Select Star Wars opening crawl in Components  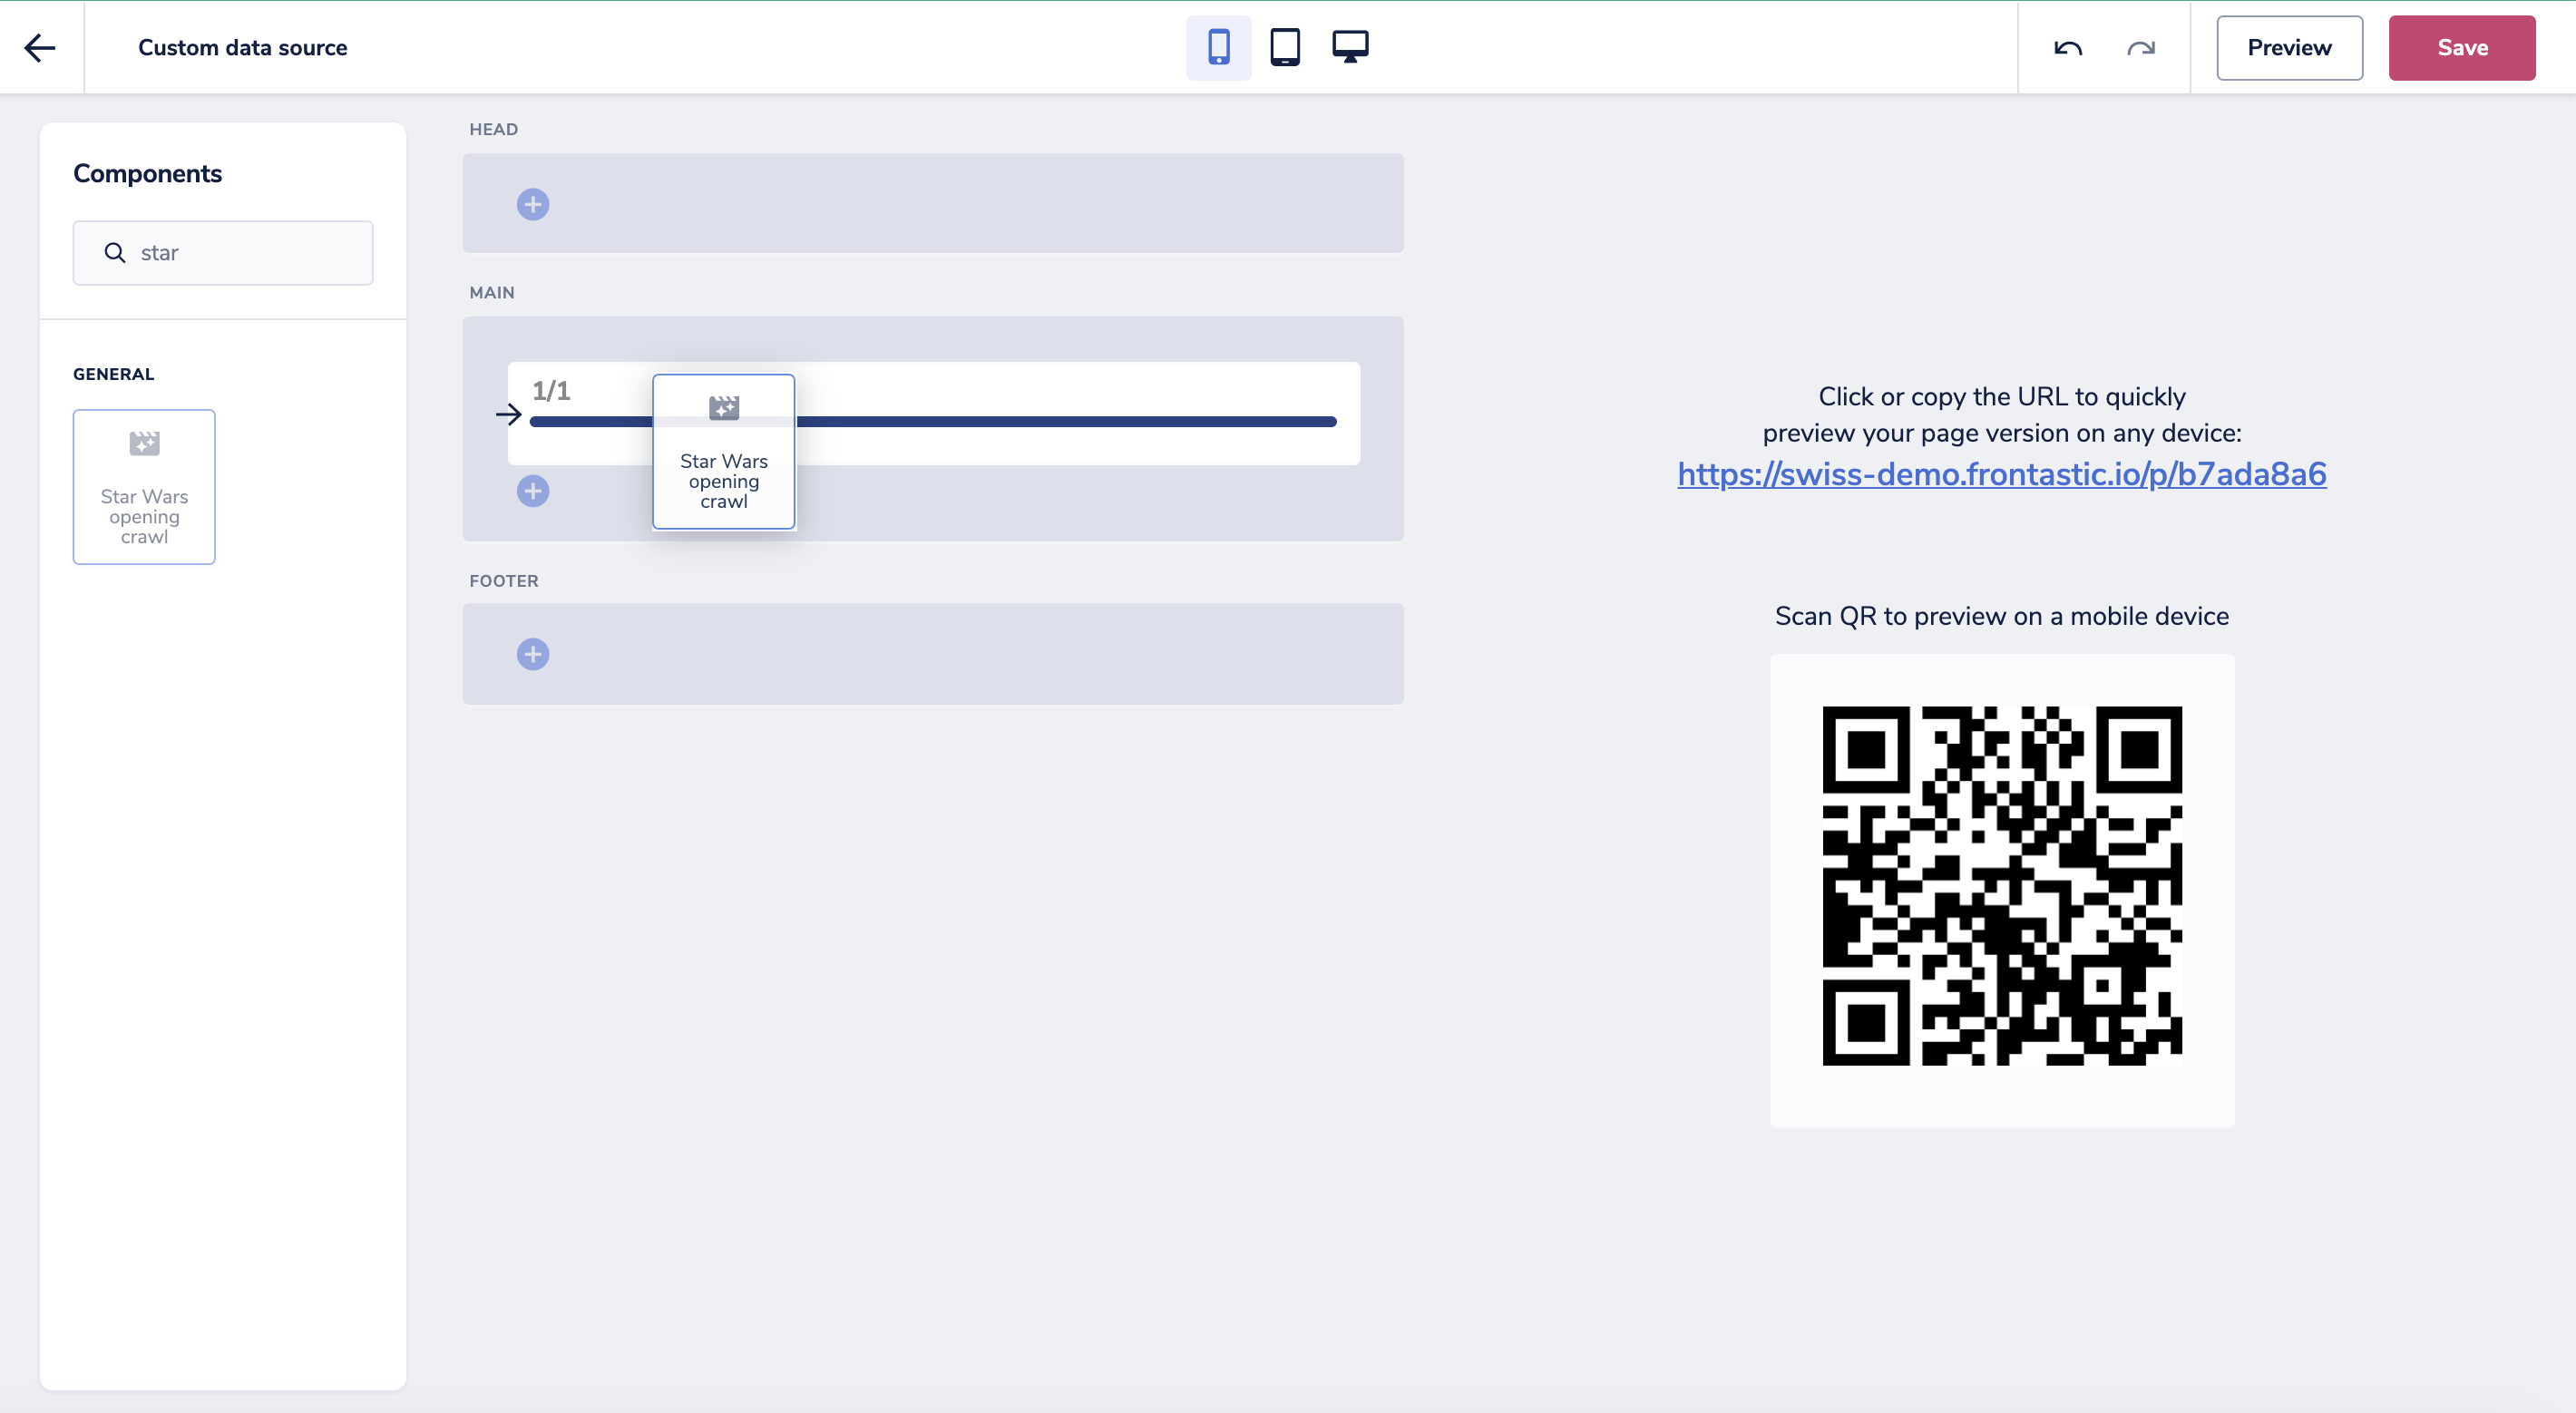(144, 487)
